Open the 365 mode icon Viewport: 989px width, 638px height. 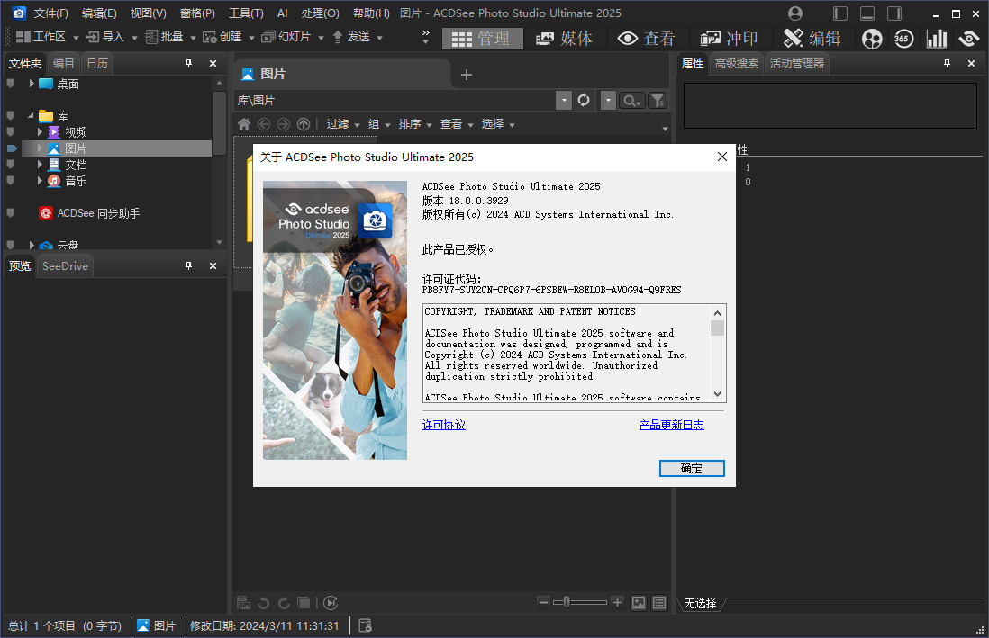coord(904,38)
